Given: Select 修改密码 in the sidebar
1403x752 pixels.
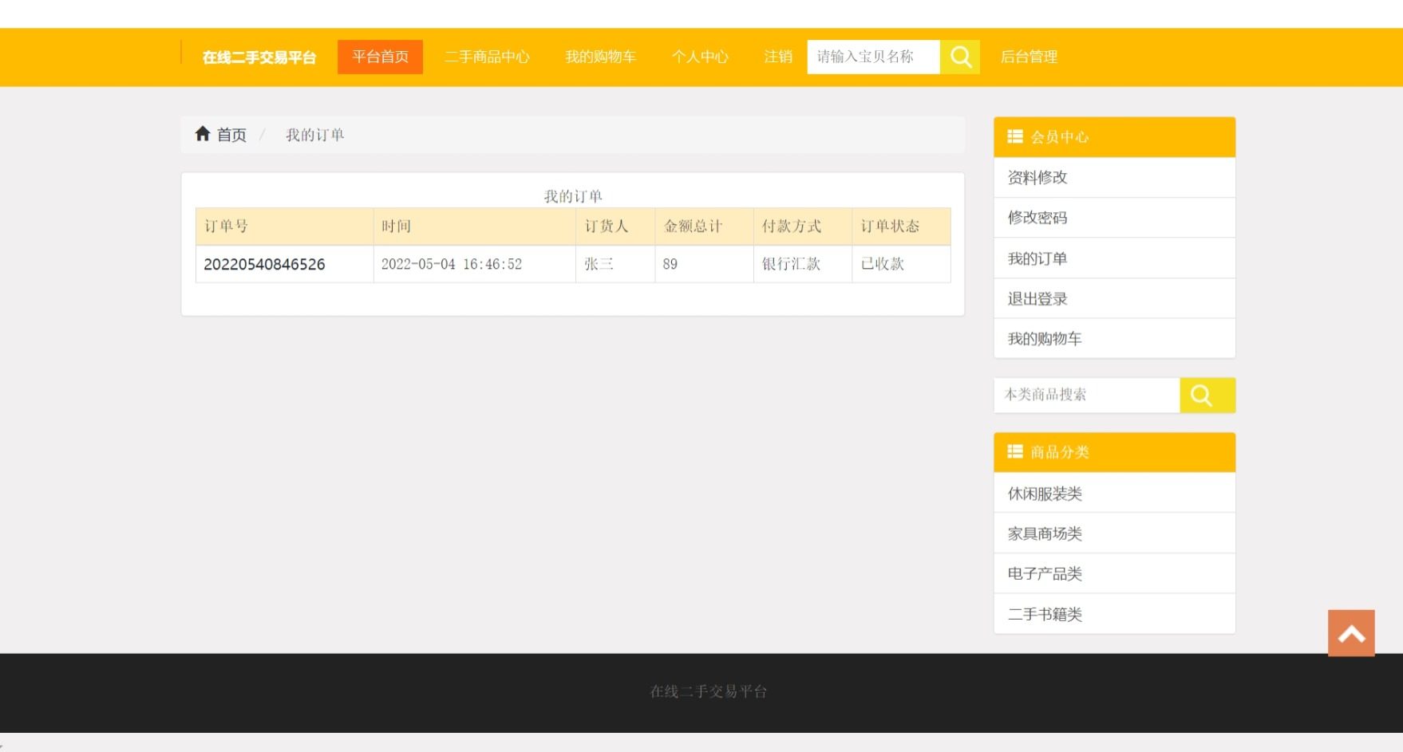Looking at the screenshot, I should coord(1037,218).
